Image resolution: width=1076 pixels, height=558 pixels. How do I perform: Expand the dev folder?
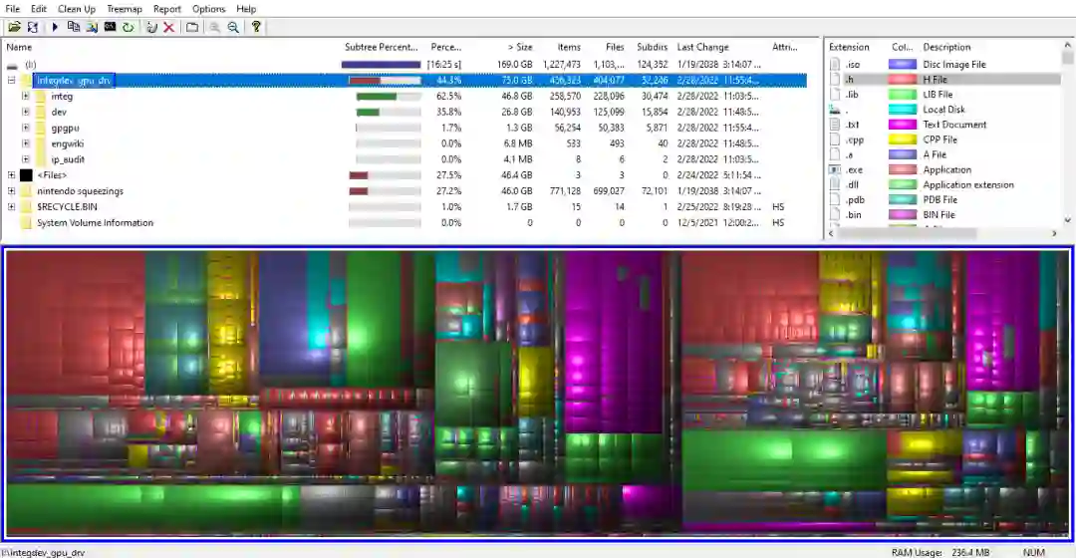[x=25, y=112]
